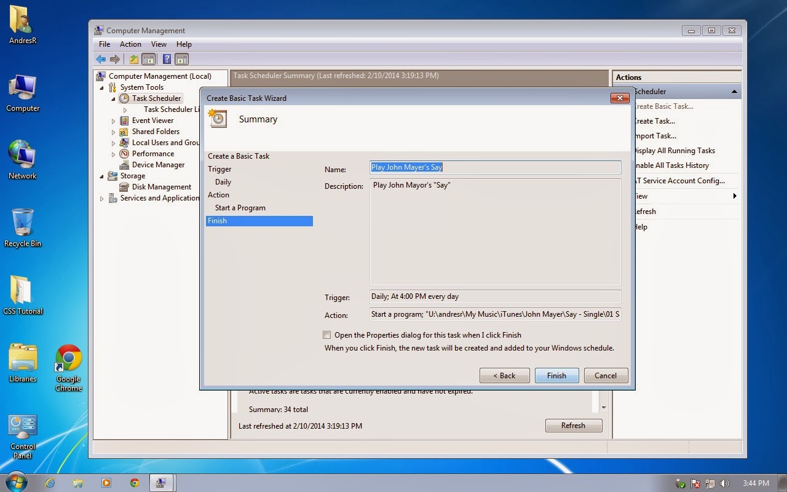The height and width of the screenshot is (492, 787).
Task: Click the Forward arrow in Computer Management toolbar
Action: [x=115, y=59]
